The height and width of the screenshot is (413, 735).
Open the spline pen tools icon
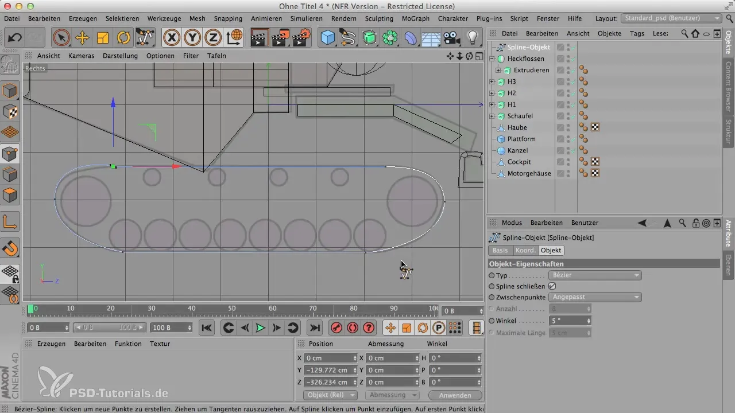click(x=349, y=38)
